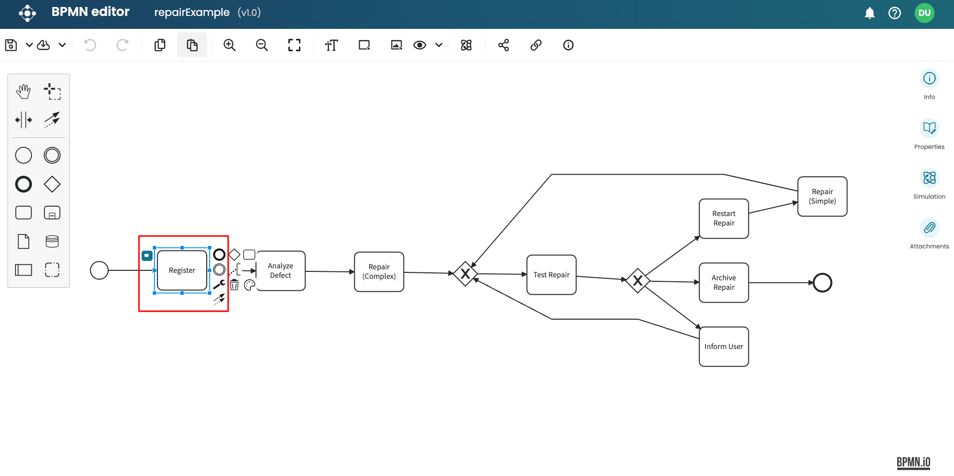Expand the save options dropdown arrow
This screenshot has height=476, width=954.
tap(29, 45)
